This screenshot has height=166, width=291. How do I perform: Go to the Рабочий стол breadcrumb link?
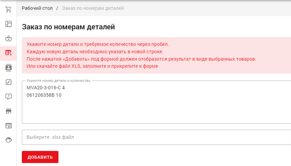(37, 8)
